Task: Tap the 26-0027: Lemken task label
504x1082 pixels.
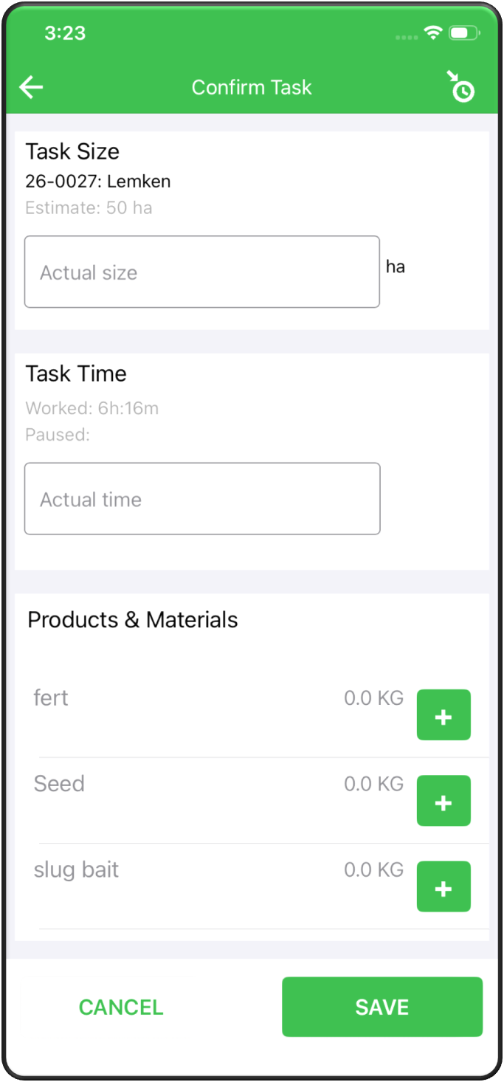Action: pos(98,181)
